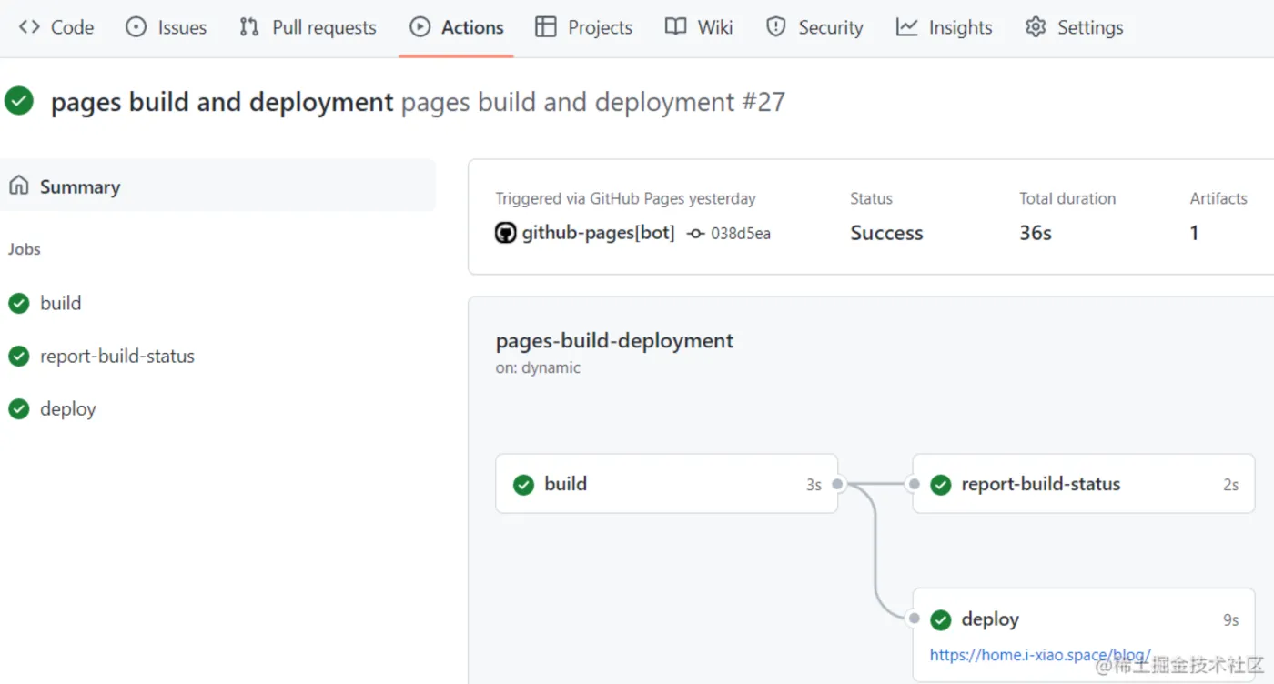The width and height of the screenshot is (1274, 684).
Task: Click the 3s duration on build node
Action: point(814,485)
